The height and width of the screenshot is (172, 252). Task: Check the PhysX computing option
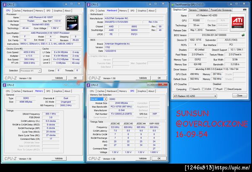coord(214,89)
